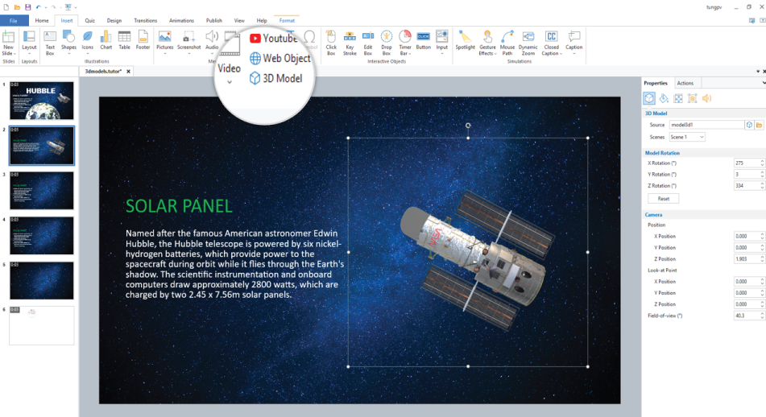Add a Mouse Path simulation
The height and width of the screenshot is (417, 766).
pos(507,43)
